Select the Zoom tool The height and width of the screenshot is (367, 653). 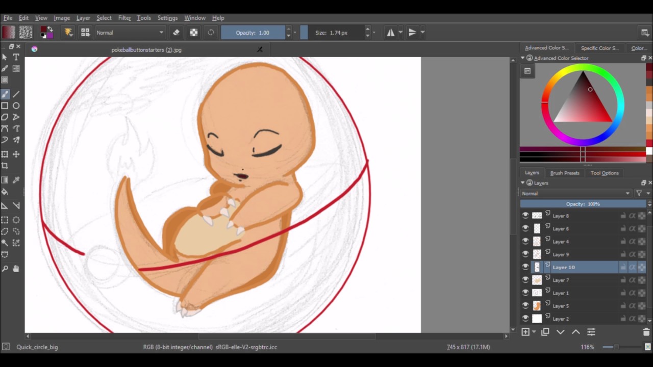[5, 269]
